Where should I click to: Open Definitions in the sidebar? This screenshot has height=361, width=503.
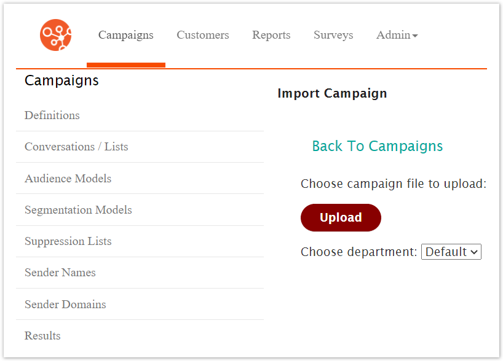(52, 115)
